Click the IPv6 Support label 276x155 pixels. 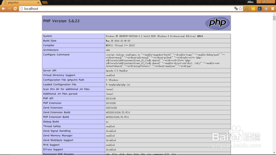coord(51,145)
